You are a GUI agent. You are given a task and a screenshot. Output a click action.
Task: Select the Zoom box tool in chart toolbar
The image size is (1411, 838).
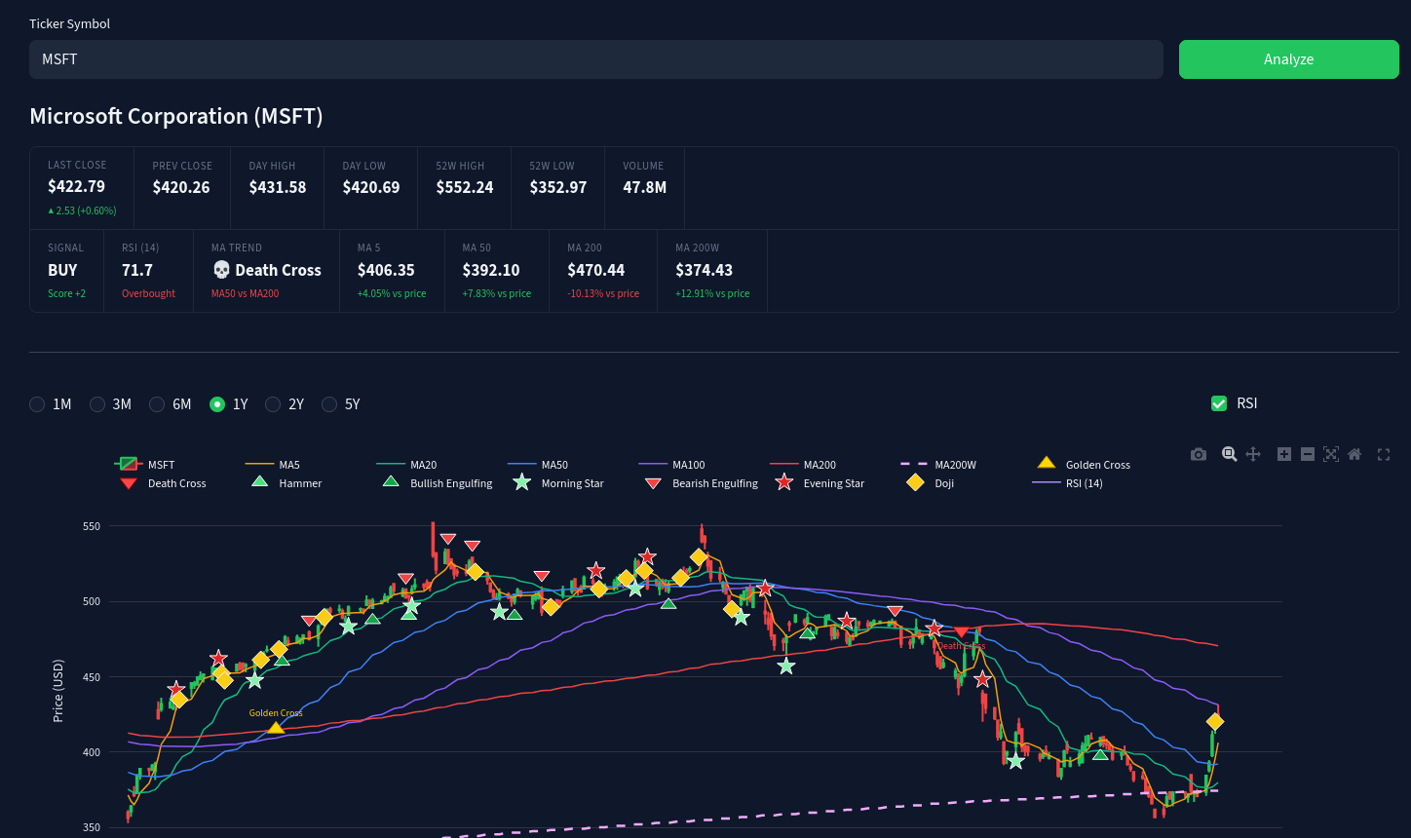[x=1230, y=454]
